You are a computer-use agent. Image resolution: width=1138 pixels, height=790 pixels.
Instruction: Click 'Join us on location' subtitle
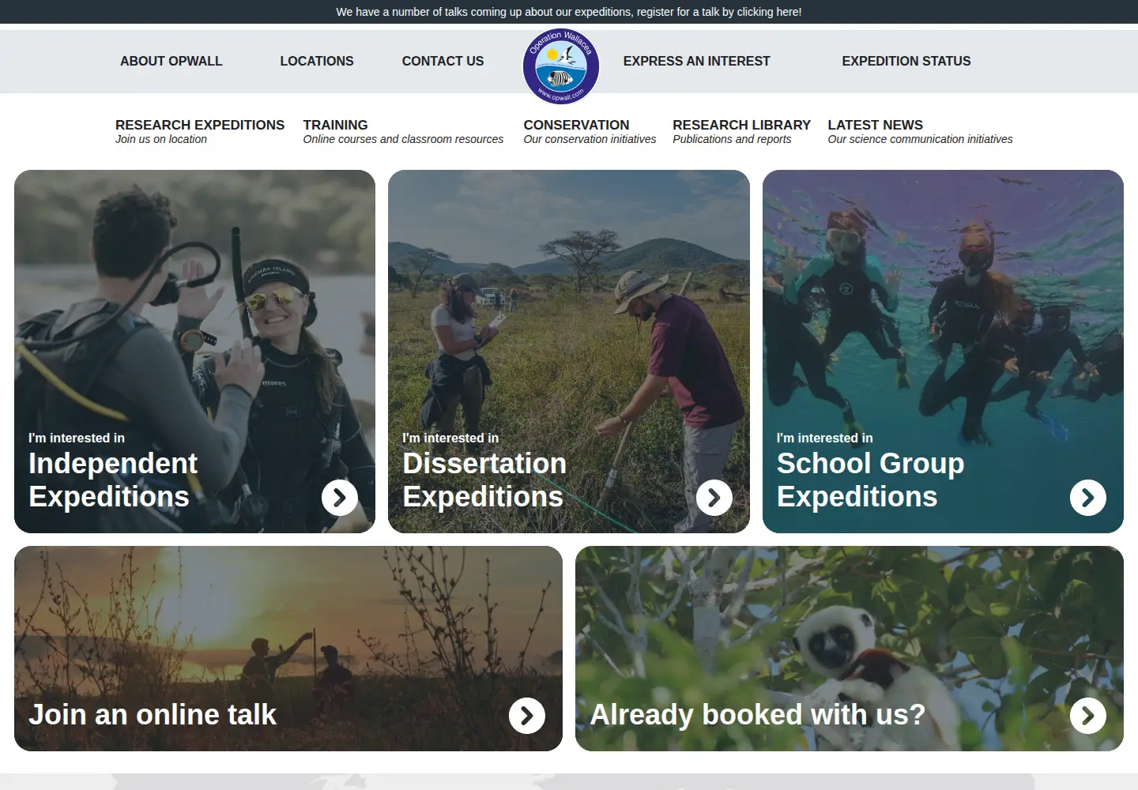pyautogui.click(x=161, y=139)
